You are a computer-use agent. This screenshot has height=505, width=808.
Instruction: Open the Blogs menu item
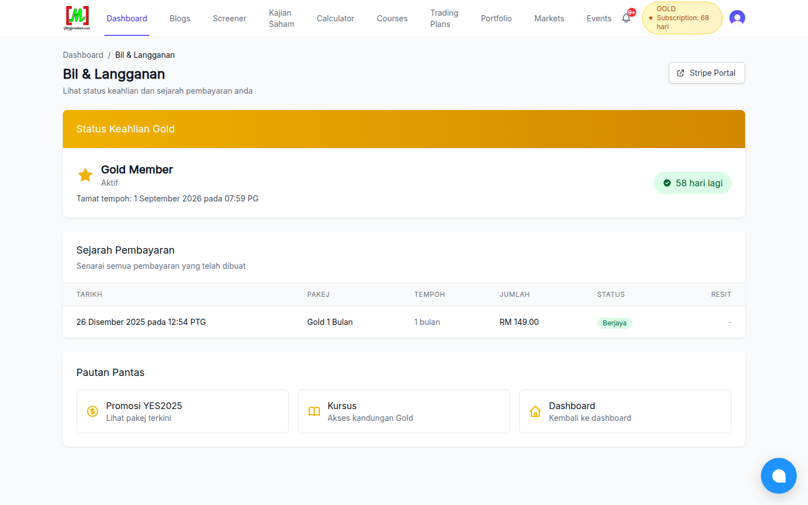180,19
